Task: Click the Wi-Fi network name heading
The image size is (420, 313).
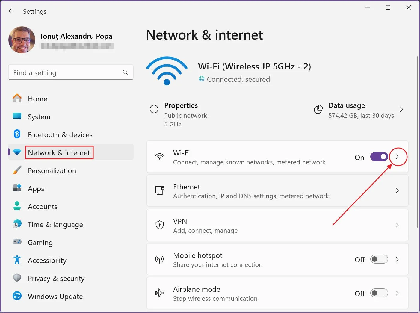Action: (x=254, y=66)
